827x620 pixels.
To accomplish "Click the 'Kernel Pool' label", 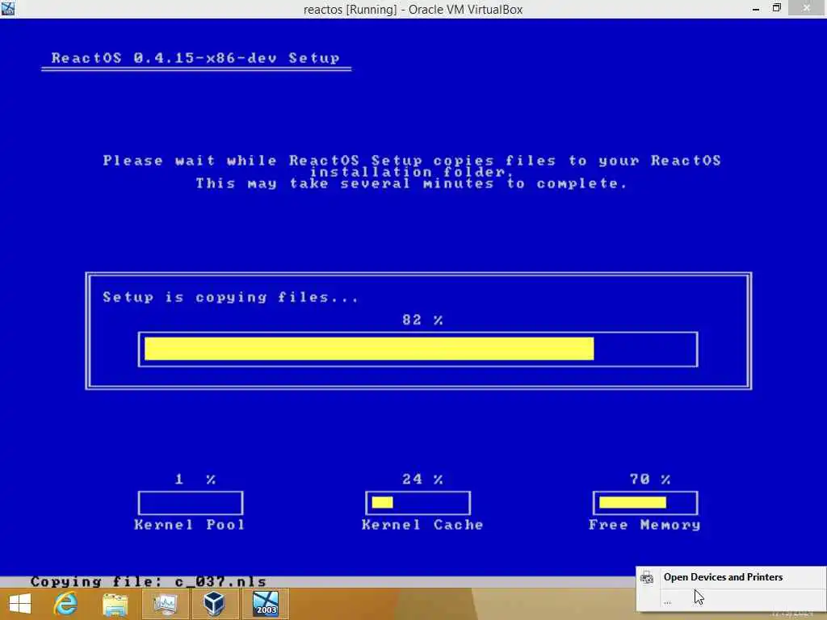I will coord(190,525).
